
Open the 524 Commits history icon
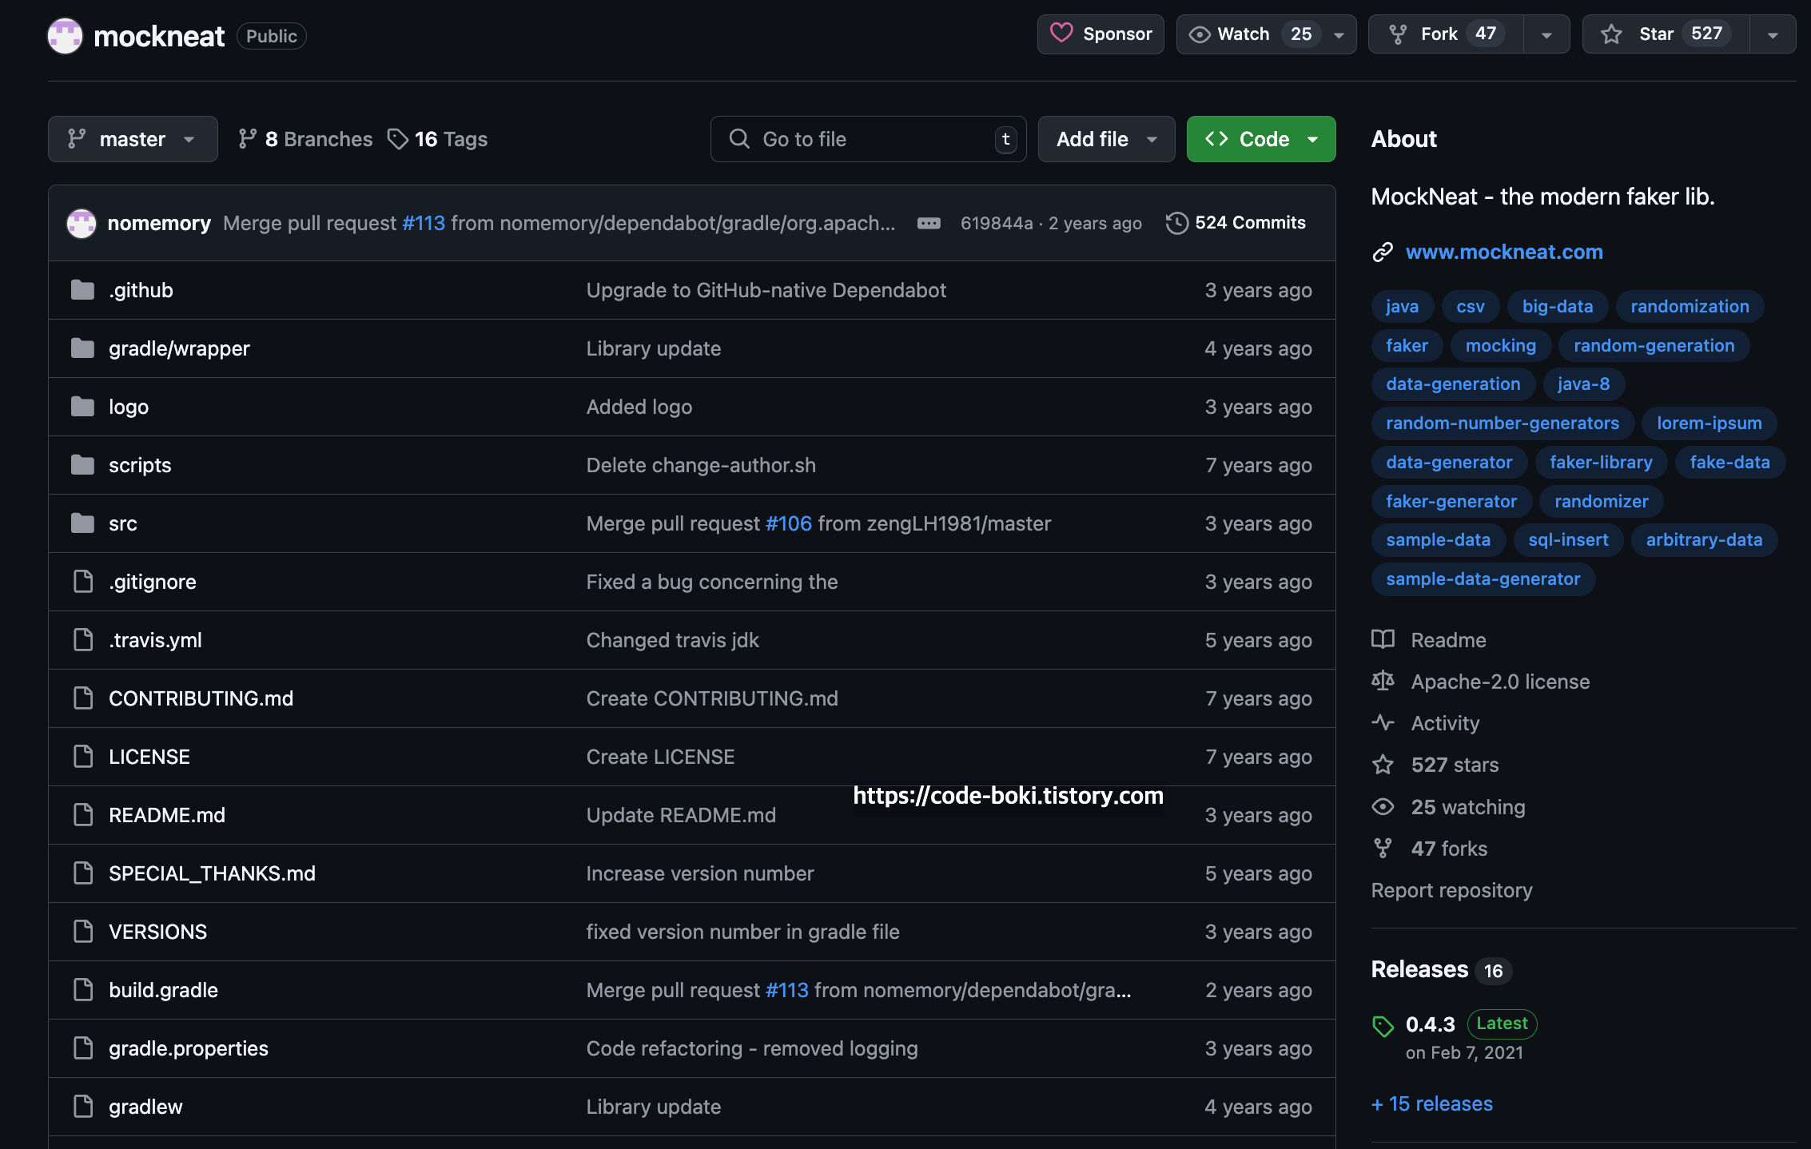point(1176,223)
